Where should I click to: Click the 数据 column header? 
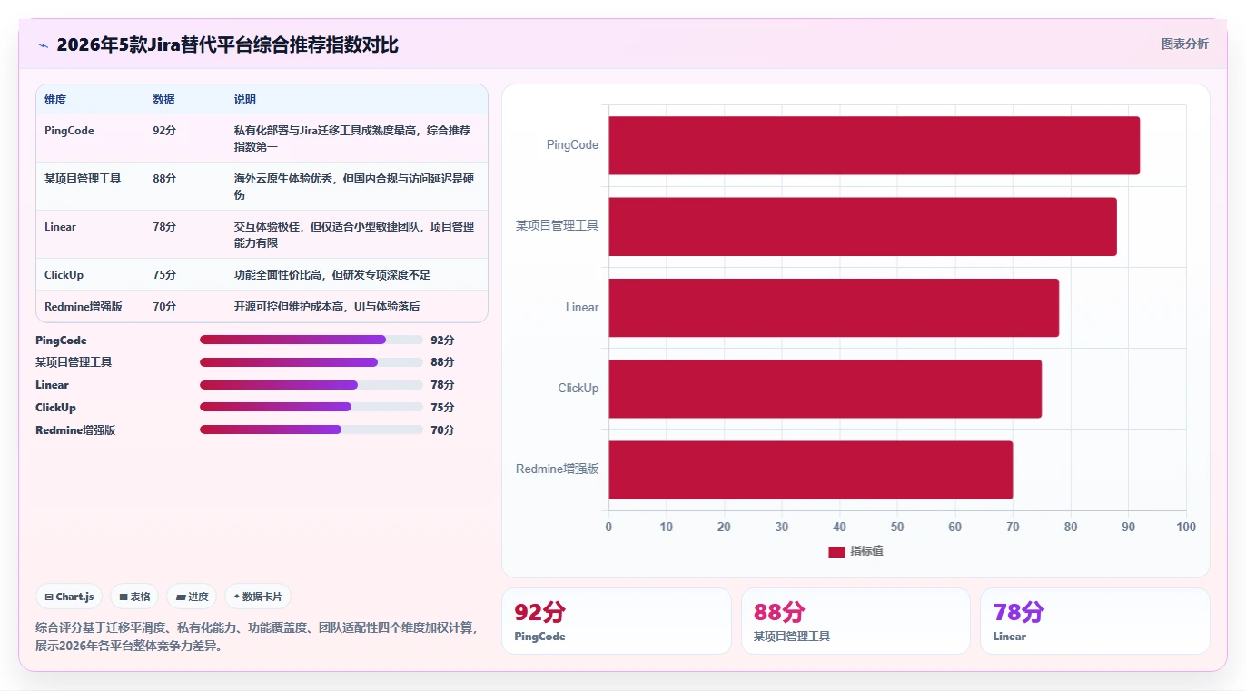[x=163, y=100]
